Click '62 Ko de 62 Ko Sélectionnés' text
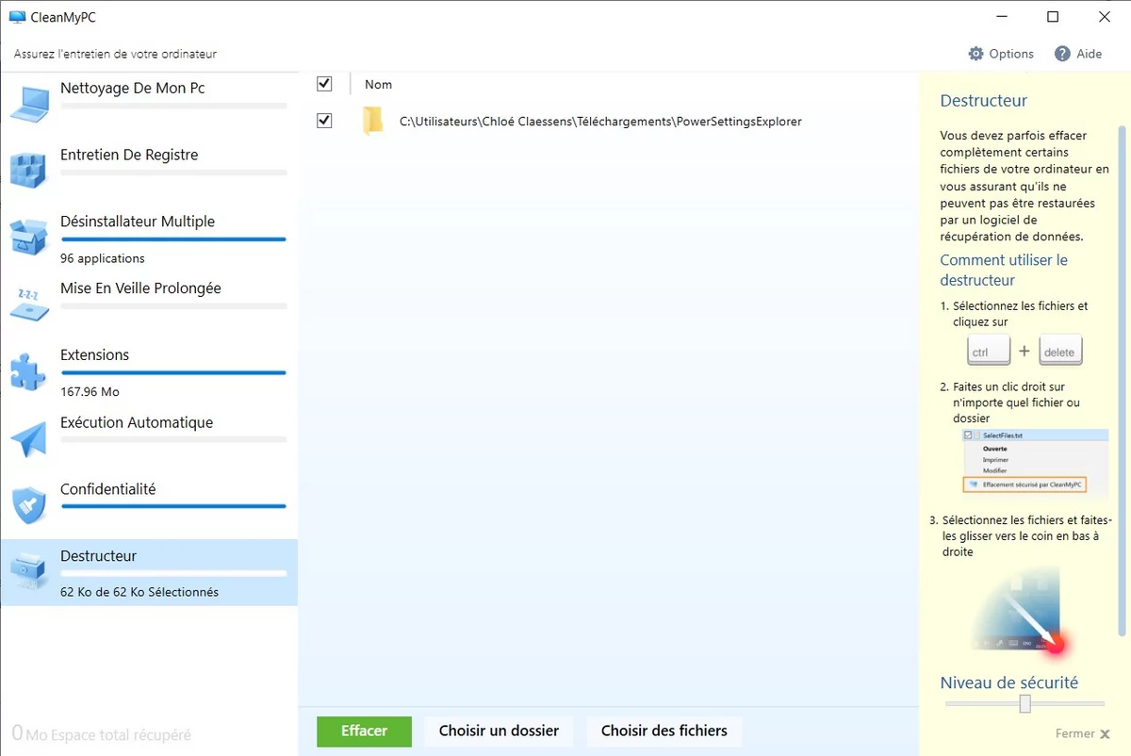1131x756 pixels. click(x=139, y=593)
